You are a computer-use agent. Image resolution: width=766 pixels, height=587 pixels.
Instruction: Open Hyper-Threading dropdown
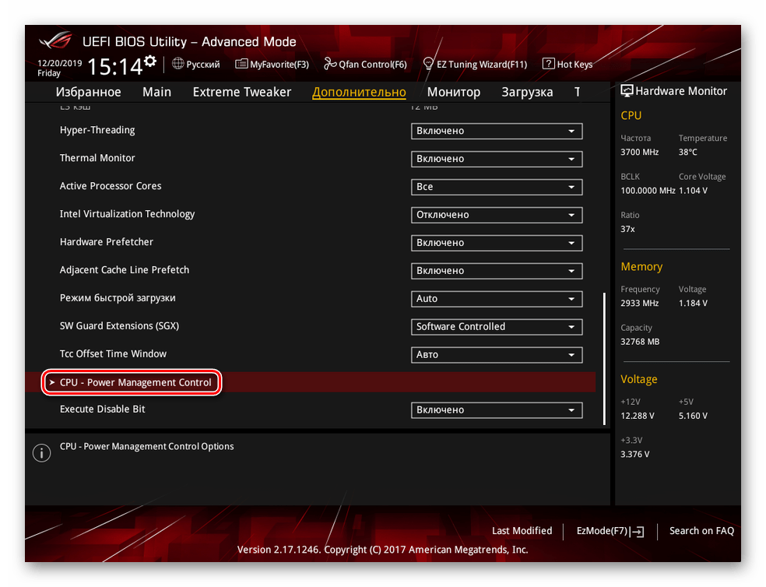(x=496, y=131)
